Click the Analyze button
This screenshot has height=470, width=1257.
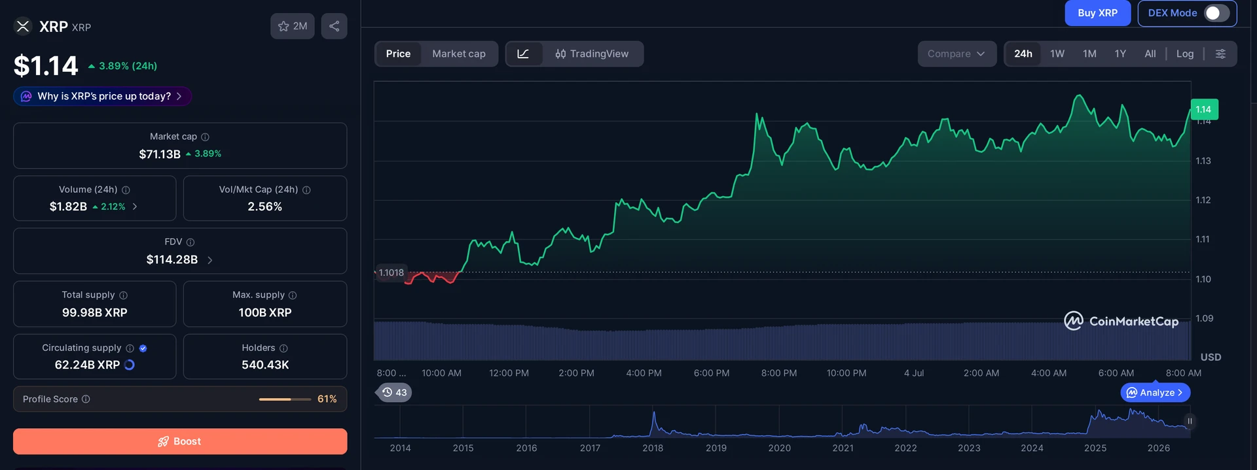click(1156, 392)
